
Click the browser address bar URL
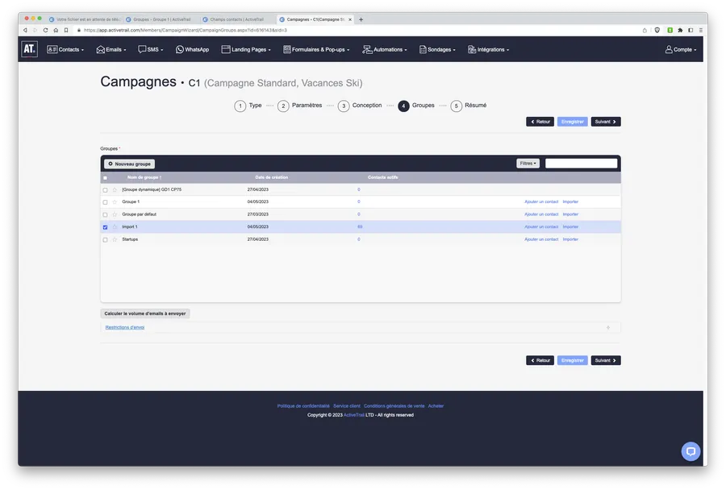[186, 30]
